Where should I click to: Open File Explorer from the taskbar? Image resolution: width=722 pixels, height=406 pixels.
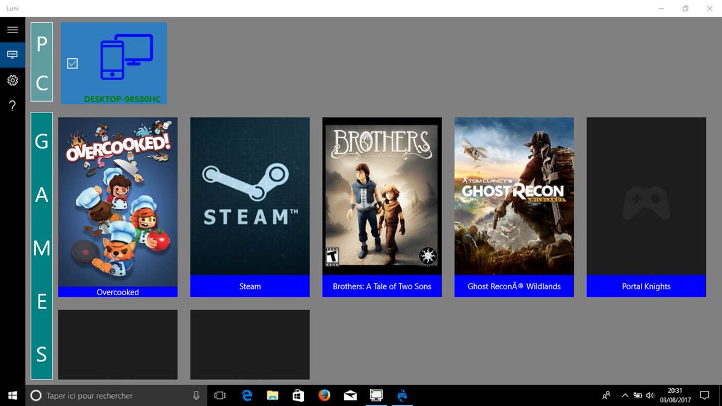click(x=273, y=395)
